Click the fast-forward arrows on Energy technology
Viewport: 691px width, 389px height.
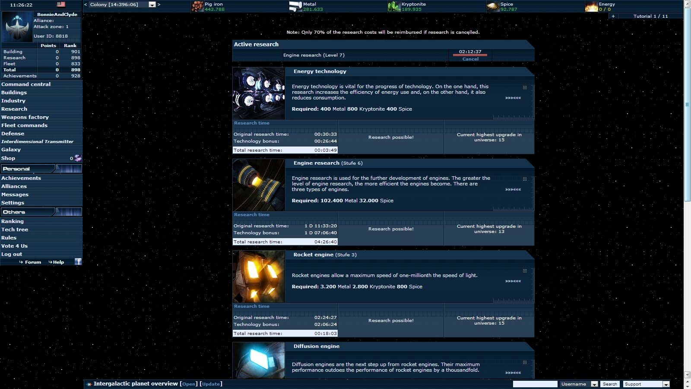click(513, 98)
